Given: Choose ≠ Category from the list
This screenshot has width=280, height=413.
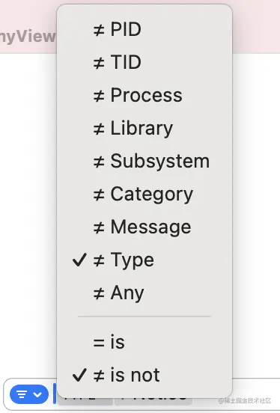Looking at the screenshot, I should coord(144,194).
